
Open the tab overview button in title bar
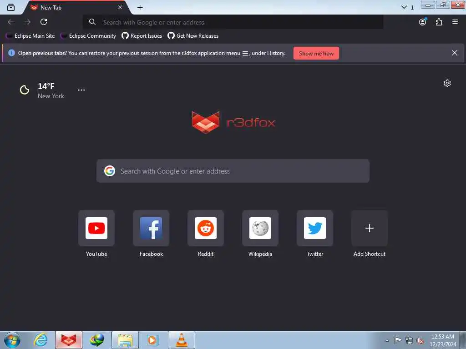pyautogui.click(x=11, y=7)
